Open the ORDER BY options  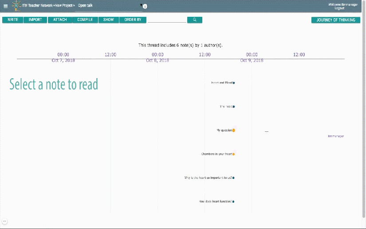[x=132, y=20]
